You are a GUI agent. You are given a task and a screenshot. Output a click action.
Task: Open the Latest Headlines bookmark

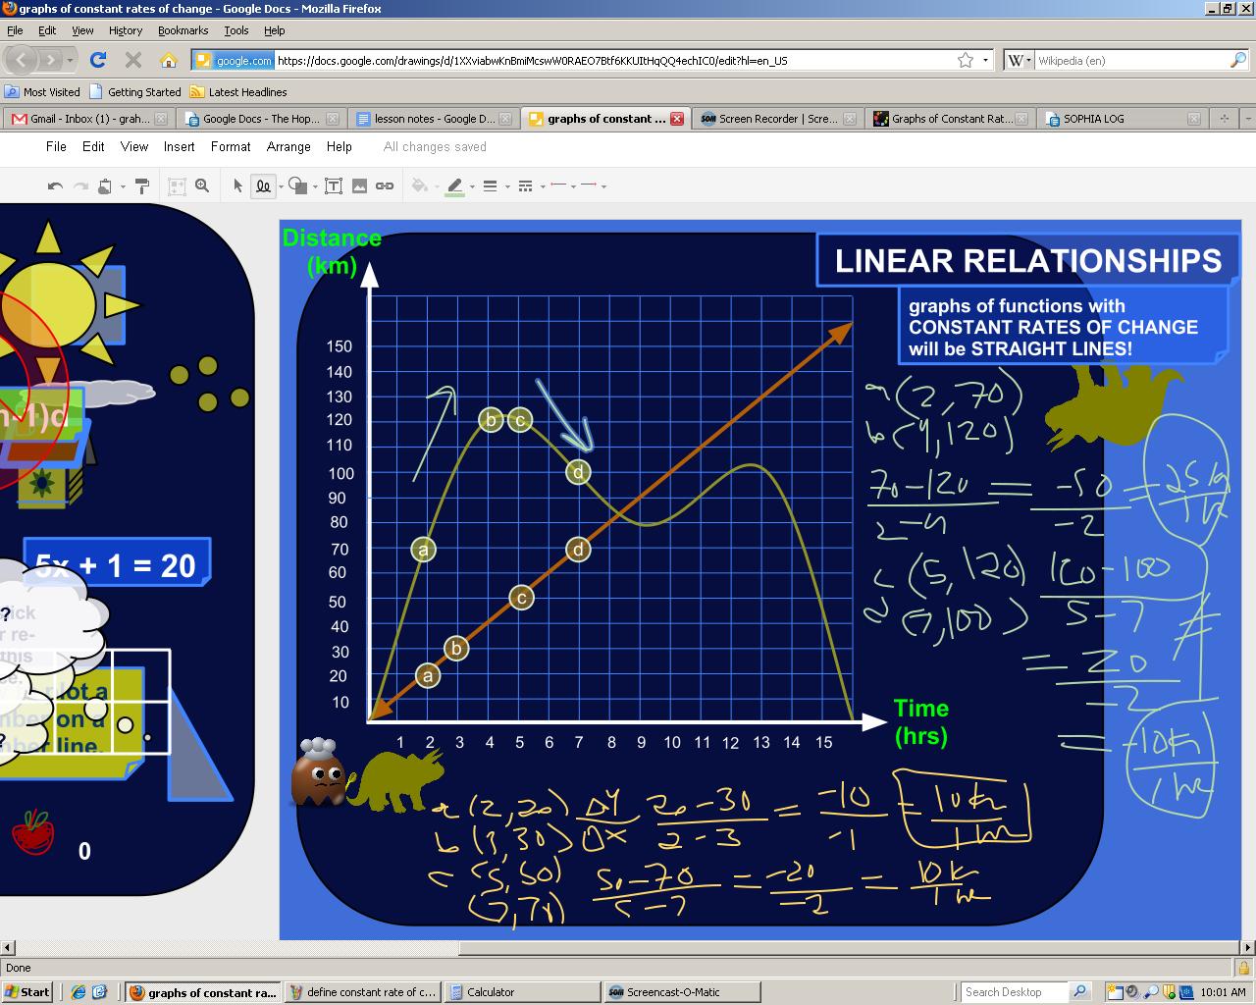247,92
